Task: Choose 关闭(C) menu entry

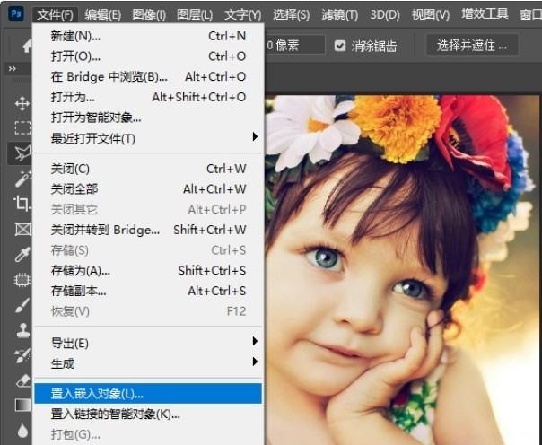Action: (148, 169)
